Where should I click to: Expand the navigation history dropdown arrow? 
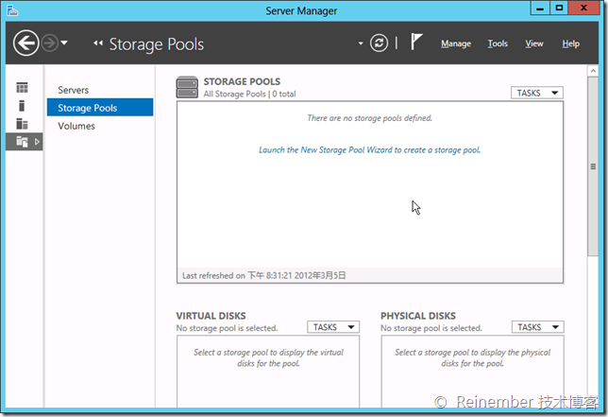(x=64, y=43)
